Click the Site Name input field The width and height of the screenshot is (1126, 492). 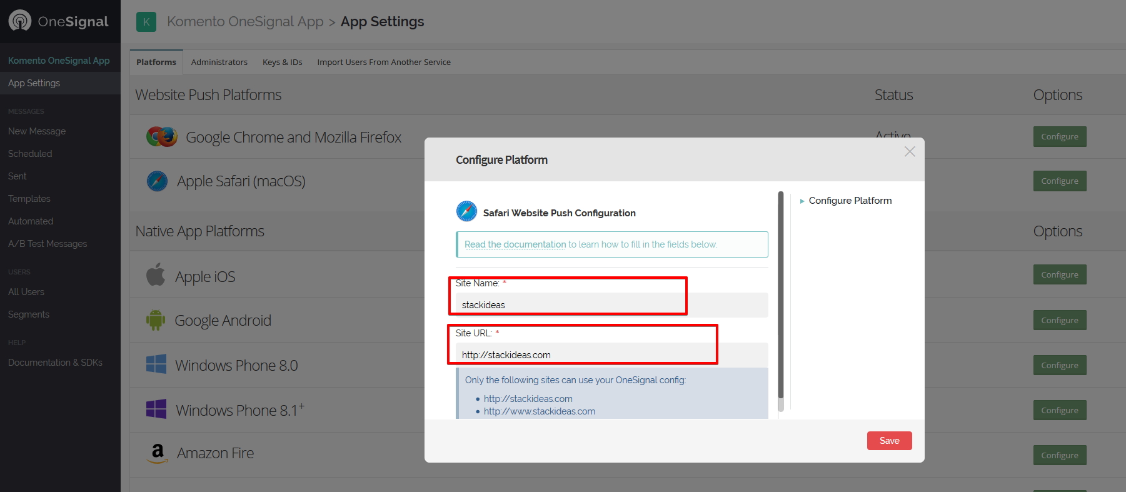(611, 305)
